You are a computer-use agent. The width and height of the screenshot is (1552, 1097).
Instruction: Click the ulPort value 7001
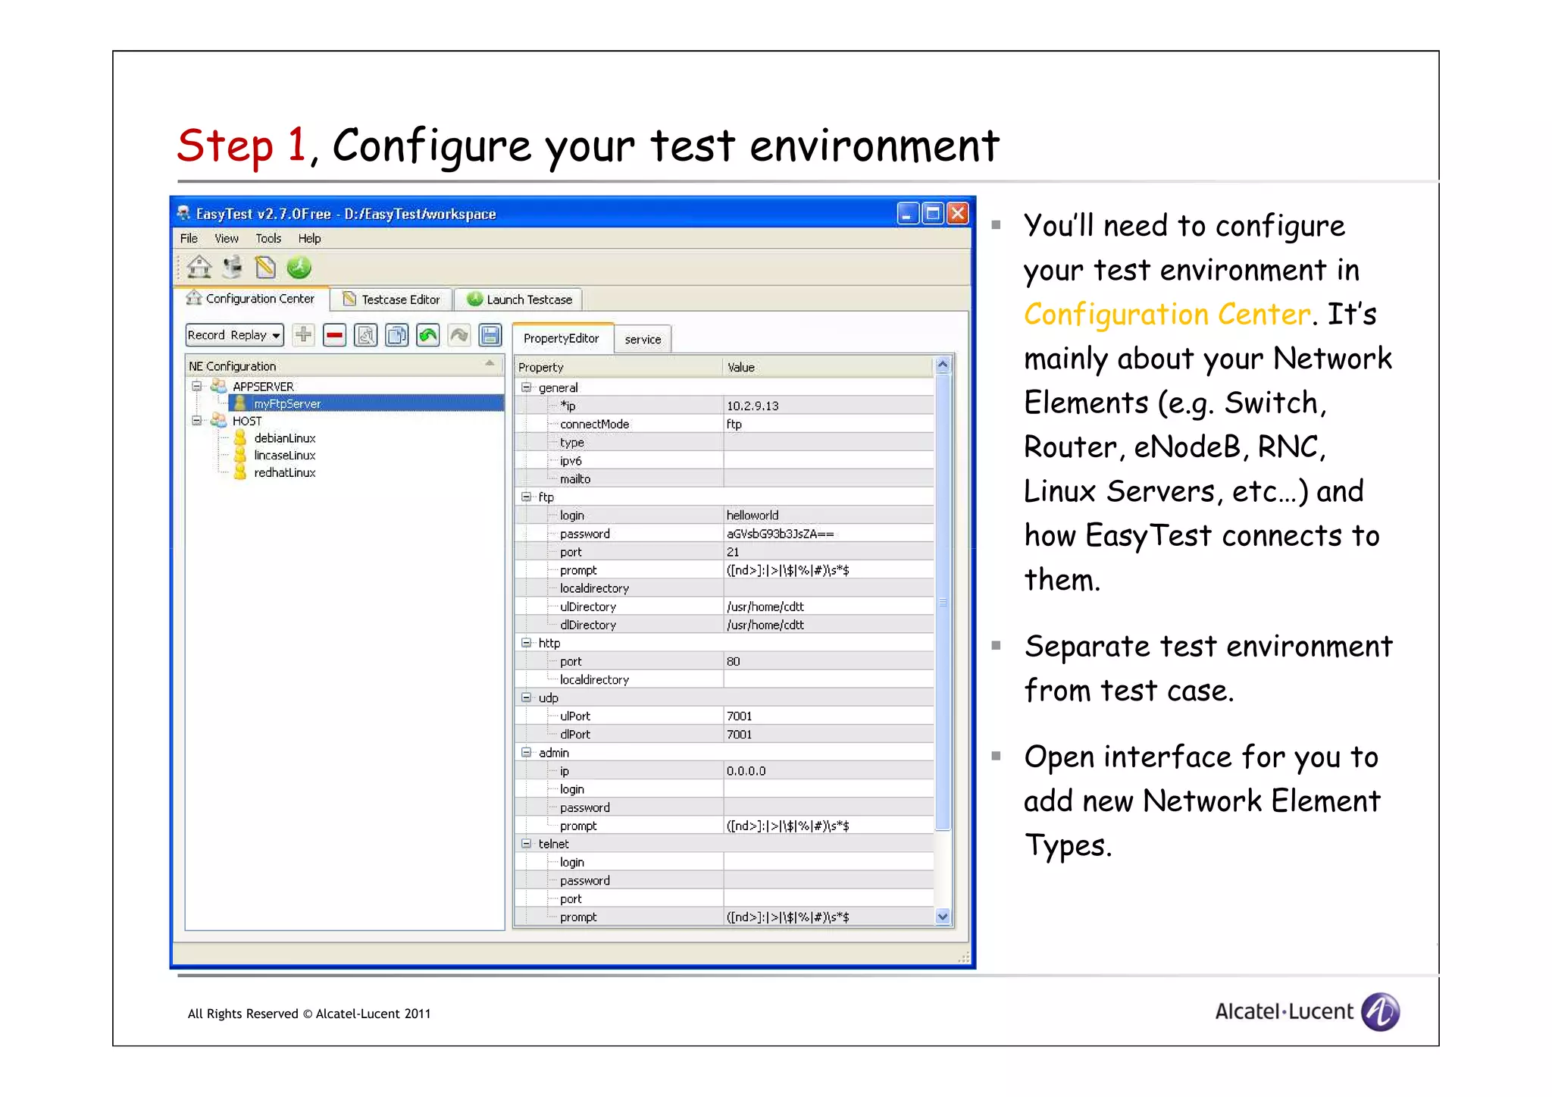828,716
